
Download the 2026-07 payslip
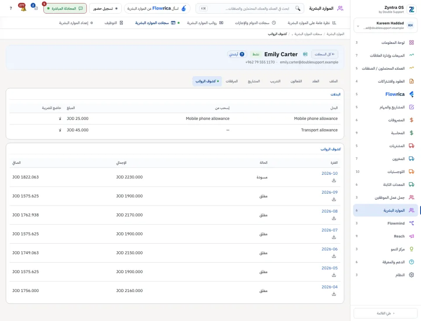(x=334, y=237)
